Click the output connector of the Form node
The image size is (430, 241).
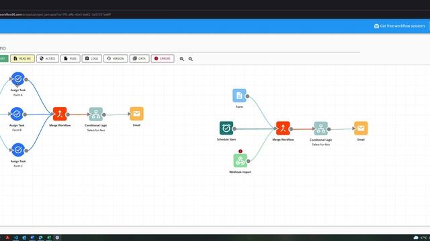click(247, 96)
